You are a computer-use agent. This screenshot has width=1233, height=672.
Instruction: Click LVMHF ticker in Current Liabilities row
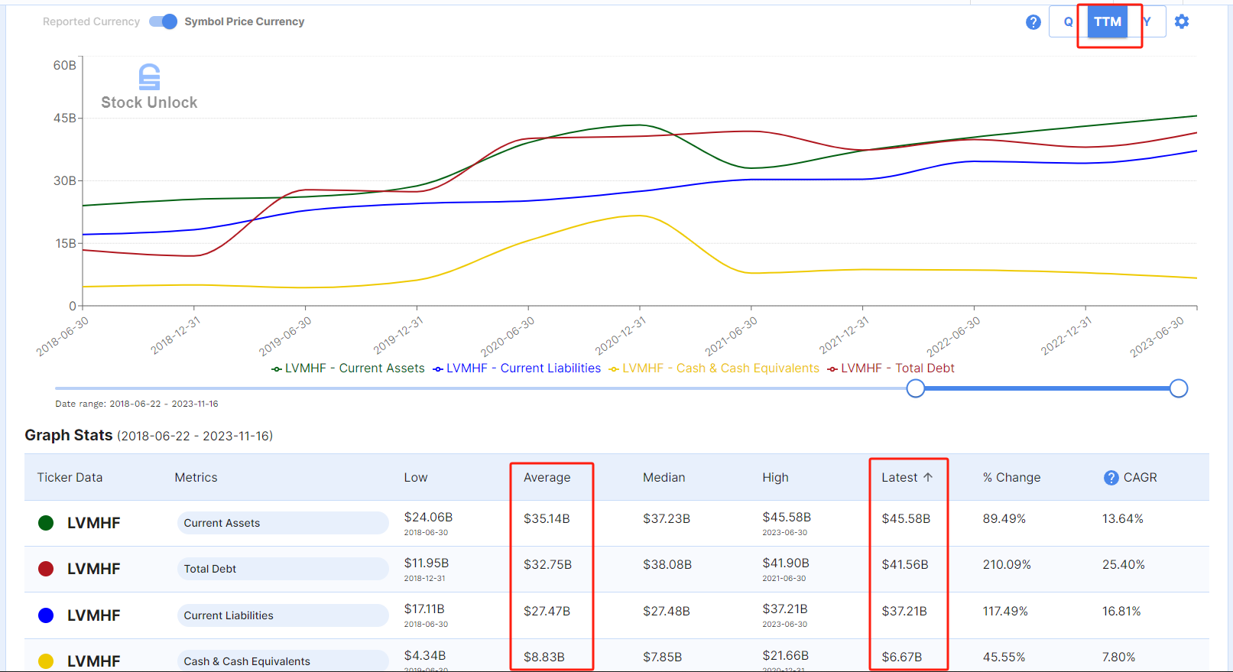click(x=93, y=615)
